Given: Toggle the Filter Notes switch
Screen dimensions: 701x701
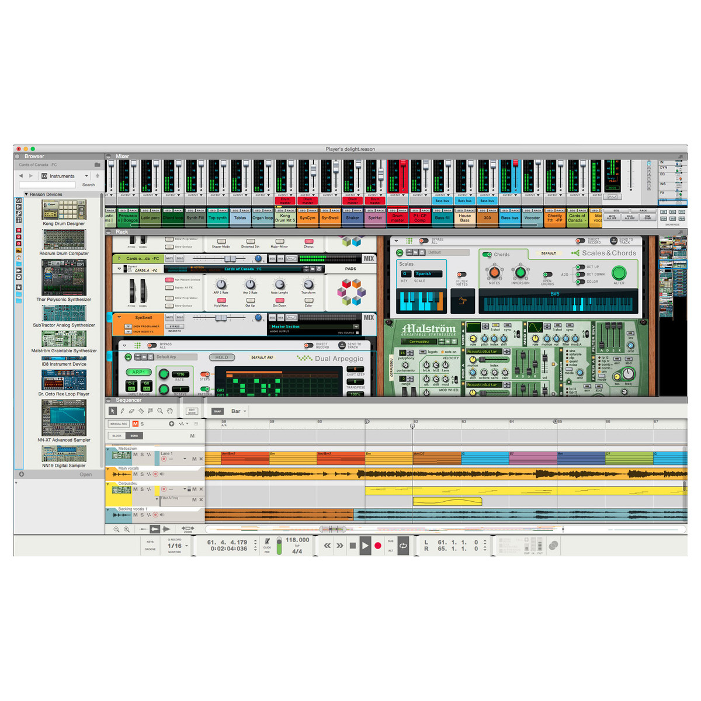Looking at the screenshot, I should coord(461,274).
